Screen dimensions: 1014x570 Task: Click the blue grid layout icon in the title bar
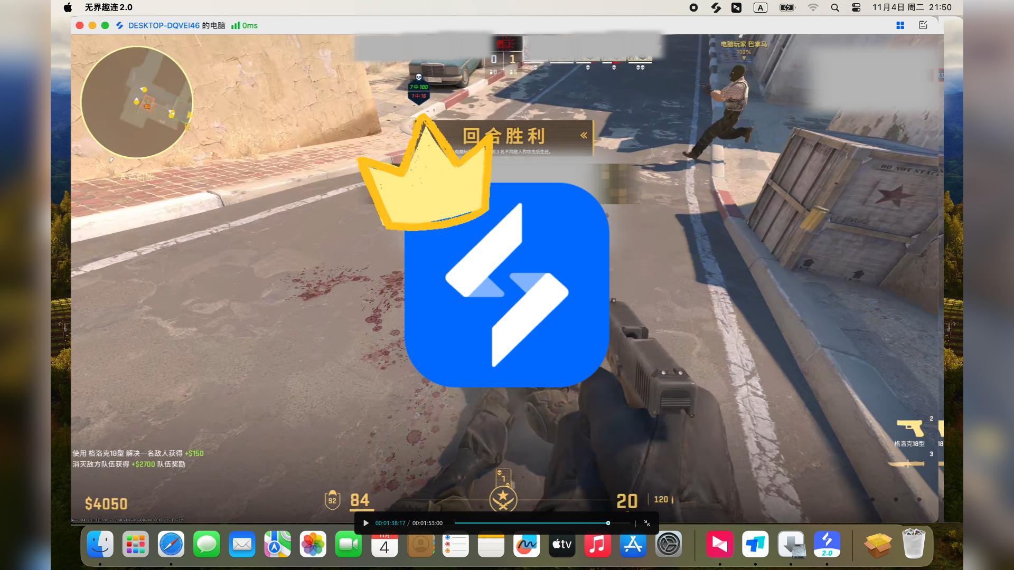pos(900,25)
